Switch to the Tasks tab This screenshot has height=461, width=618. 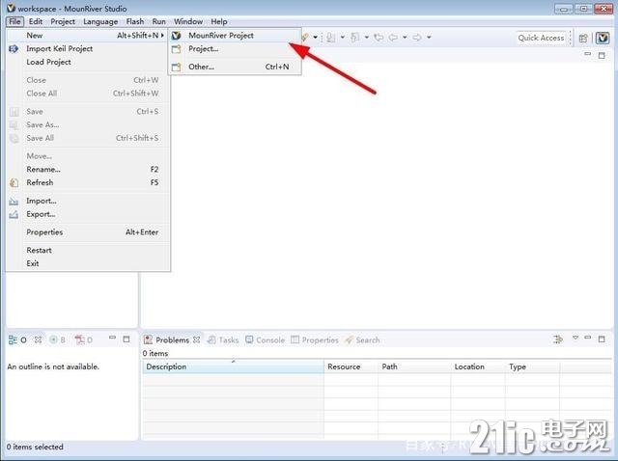pos(223,339)
